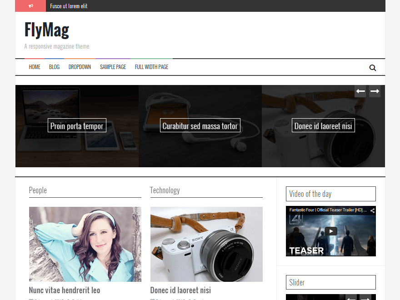Click the slide caption Curabitur sed massa tortor
400x300 pixels.
tap(200, 125)
